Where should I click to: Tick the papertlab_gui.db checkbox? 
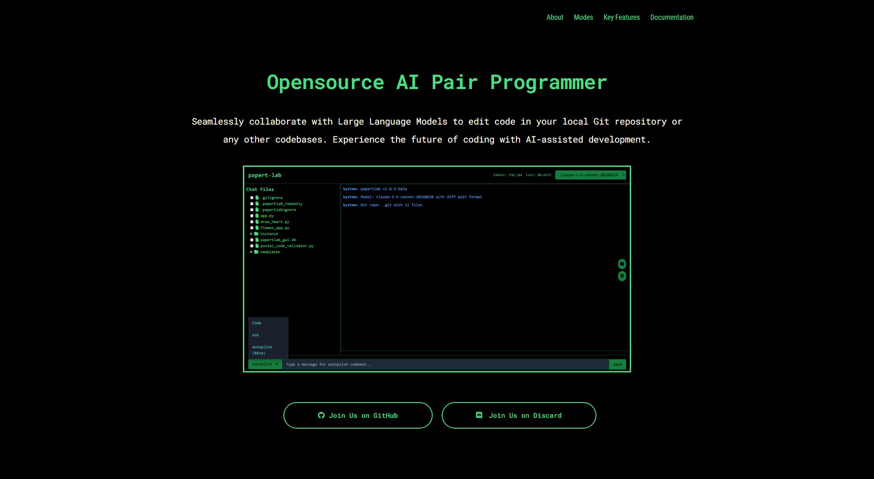tap(252, 240)
